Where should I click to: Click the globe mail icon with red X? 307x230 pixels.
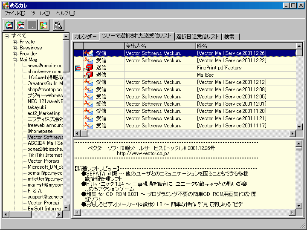point(20,25)
